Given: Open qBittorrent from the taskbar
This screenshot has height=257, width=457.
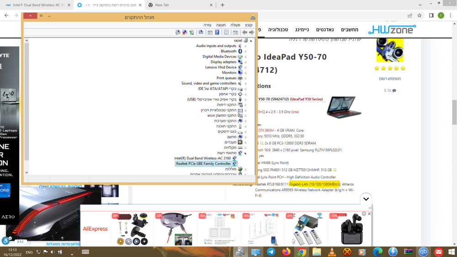Looking at the screenshot, I should 423,252.
